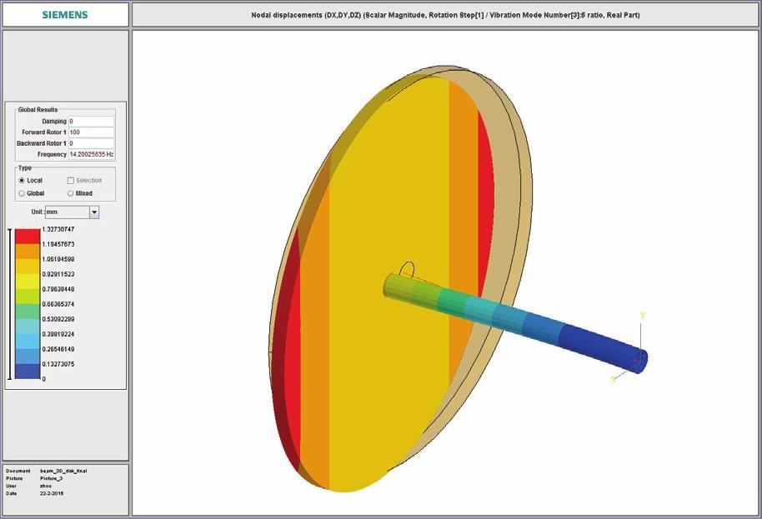This screenshot has width=762, height=519.
Task: Click the red top legend swatch
Action: click(x=28, y=236)
